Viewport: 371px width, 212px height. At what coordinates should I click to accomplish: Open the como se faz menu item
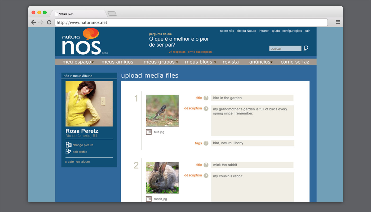pos(295,62)
